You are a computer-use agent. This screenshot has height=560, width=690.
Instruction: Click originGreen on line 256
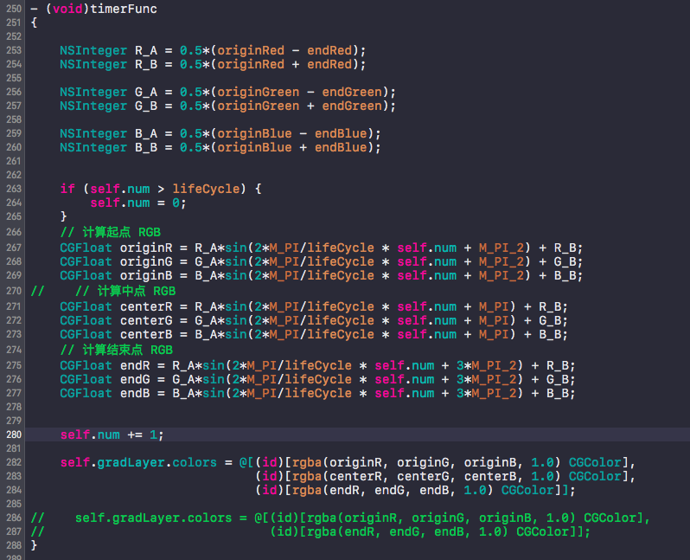[x=258, y=92]
